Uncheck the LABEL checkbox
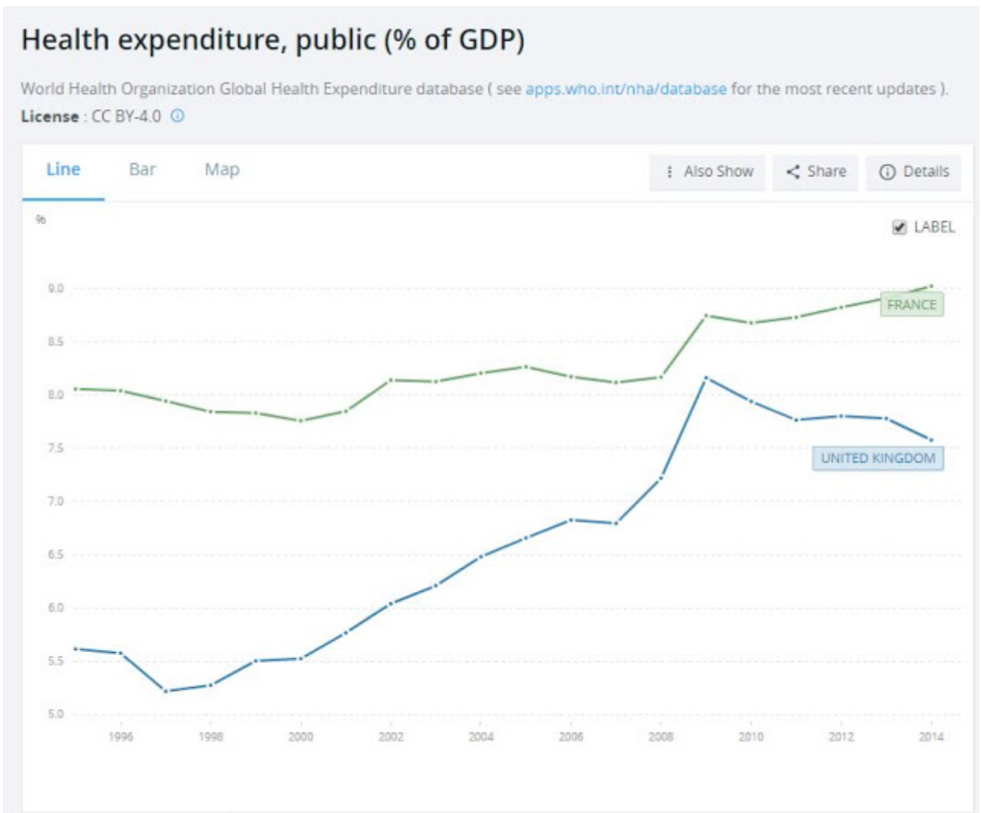 click(x=899, y=227)
